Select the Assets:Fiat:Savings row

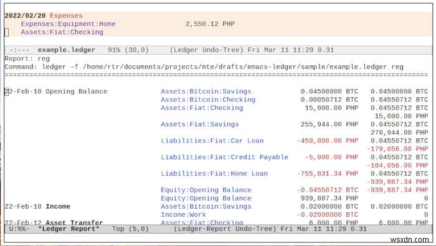point(200,125)
